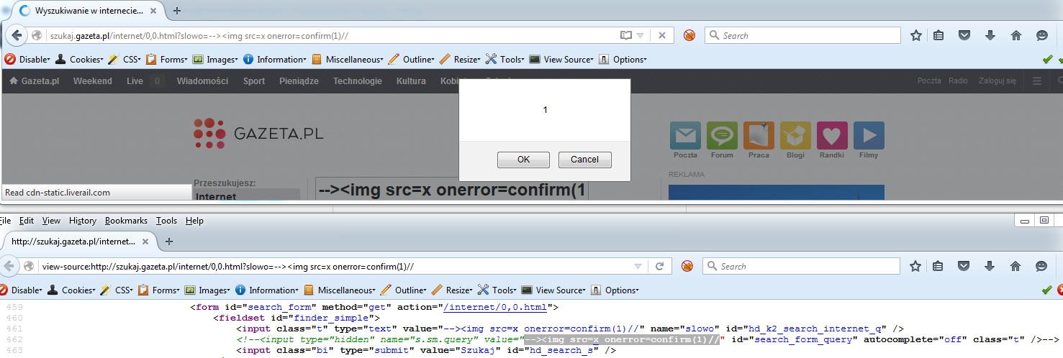
Task: Open Sport link in Gazeta navbar
Action: click(254, 81)
